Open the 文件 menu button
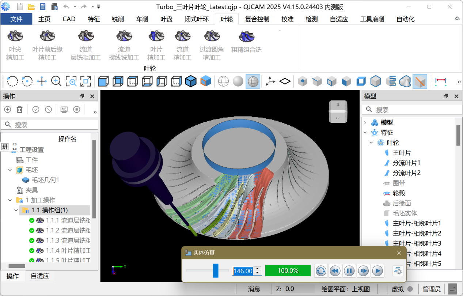Image resolution: width=463 pixels, height=296 pixels. [x=16, y=19]
